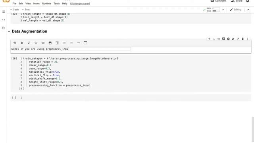The image size is (254, 143).
Task: Expand the RAM Disk runtime dropdown arrow
Action: tap(223, 10)
